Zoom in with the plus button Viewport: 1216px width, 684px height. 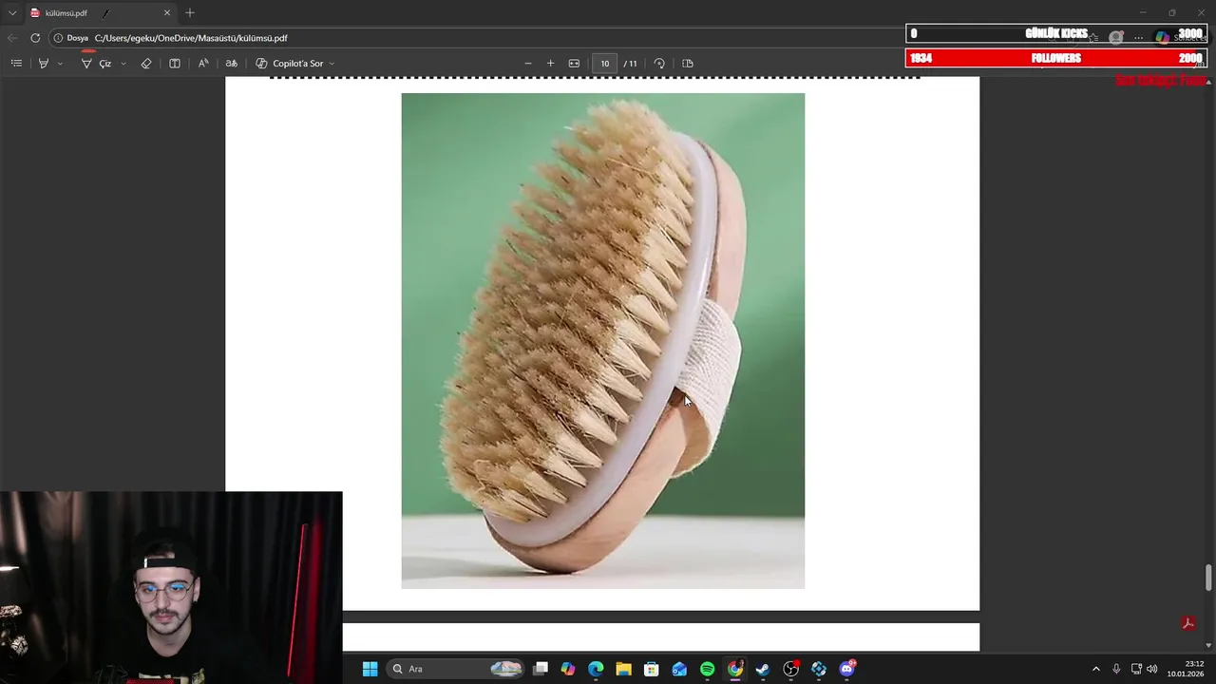click(550, 64)
